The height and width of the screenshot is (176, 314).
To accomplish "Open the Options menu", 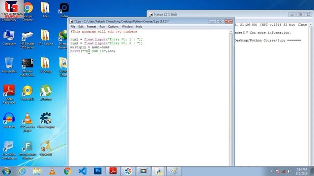I will 113,26.
